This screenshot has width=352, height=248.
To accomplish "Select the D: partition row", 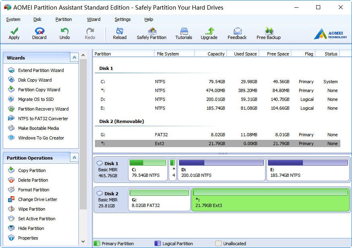I will [x=218, y=99].
